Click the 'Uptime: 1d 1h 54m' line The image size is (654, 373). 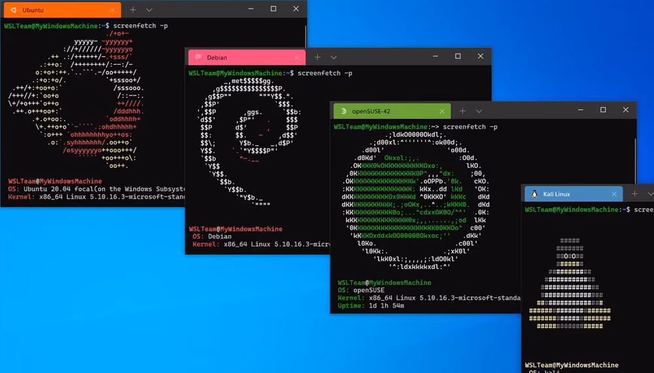pyautogui.click(x=371, y=306)
